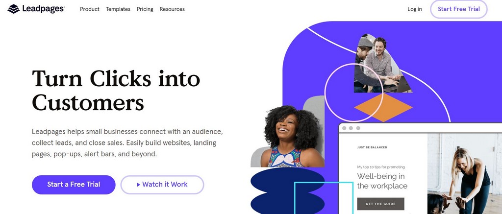The width and height of the screenshot is (502, 214).
Task: Click GET THE GUIDE in preview mockup
Action: point(380,204)
